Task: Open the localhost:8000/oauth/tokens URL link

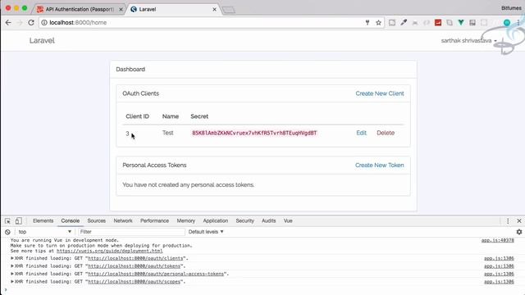Action: [134, 265]
